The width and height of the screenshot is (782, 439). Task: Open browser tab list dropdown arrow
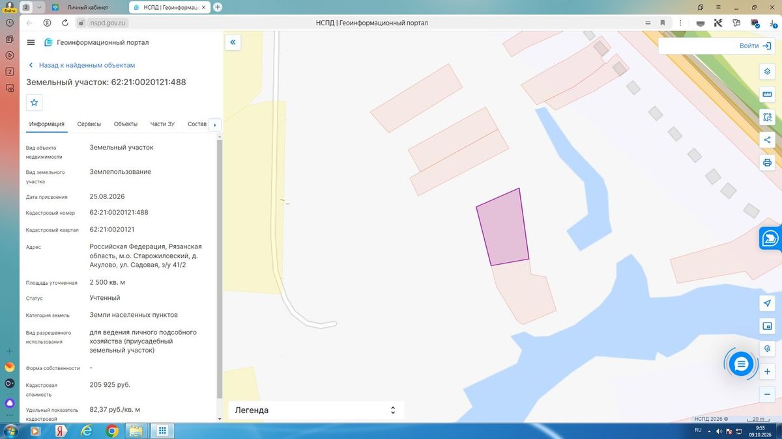pos(40,7)
